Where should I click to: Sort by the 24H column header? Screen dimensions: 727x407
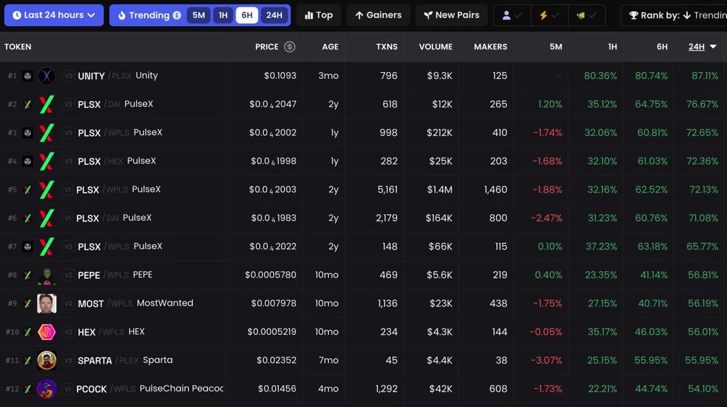tap(702, 47)
